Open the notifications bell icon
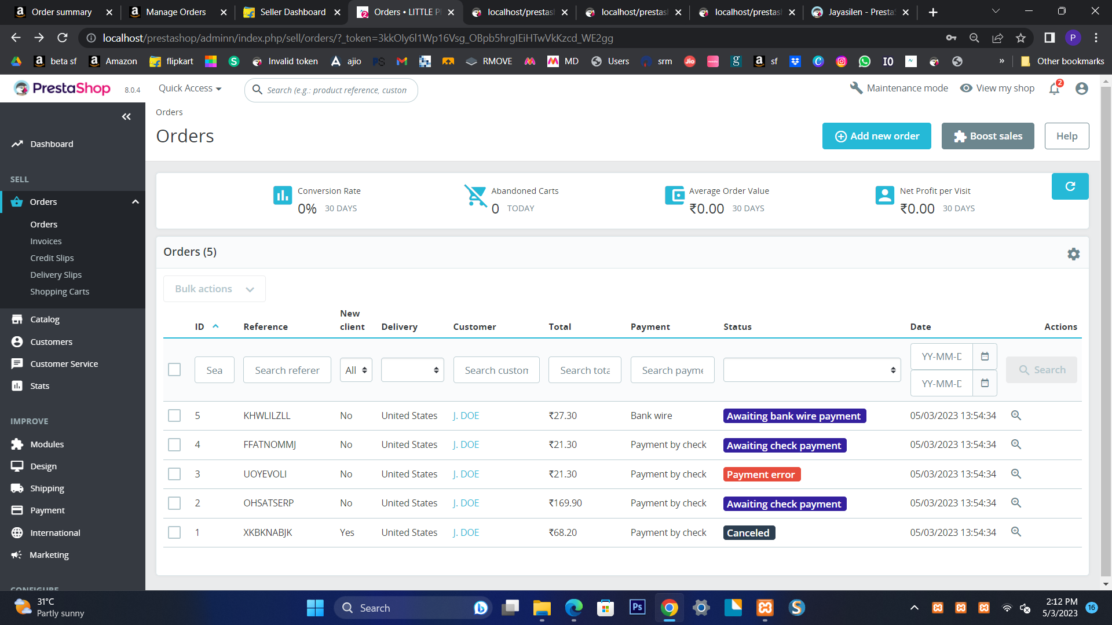Screen dimensions: 1112x625 coord(1054,89)
